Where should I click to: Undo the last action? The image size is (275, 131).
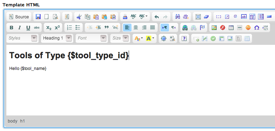tap(157, 17)
